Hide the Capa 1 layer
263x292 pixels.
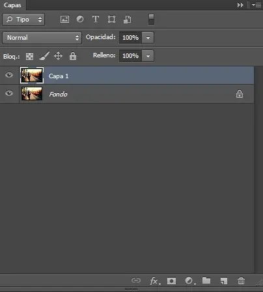pos(9,75)
